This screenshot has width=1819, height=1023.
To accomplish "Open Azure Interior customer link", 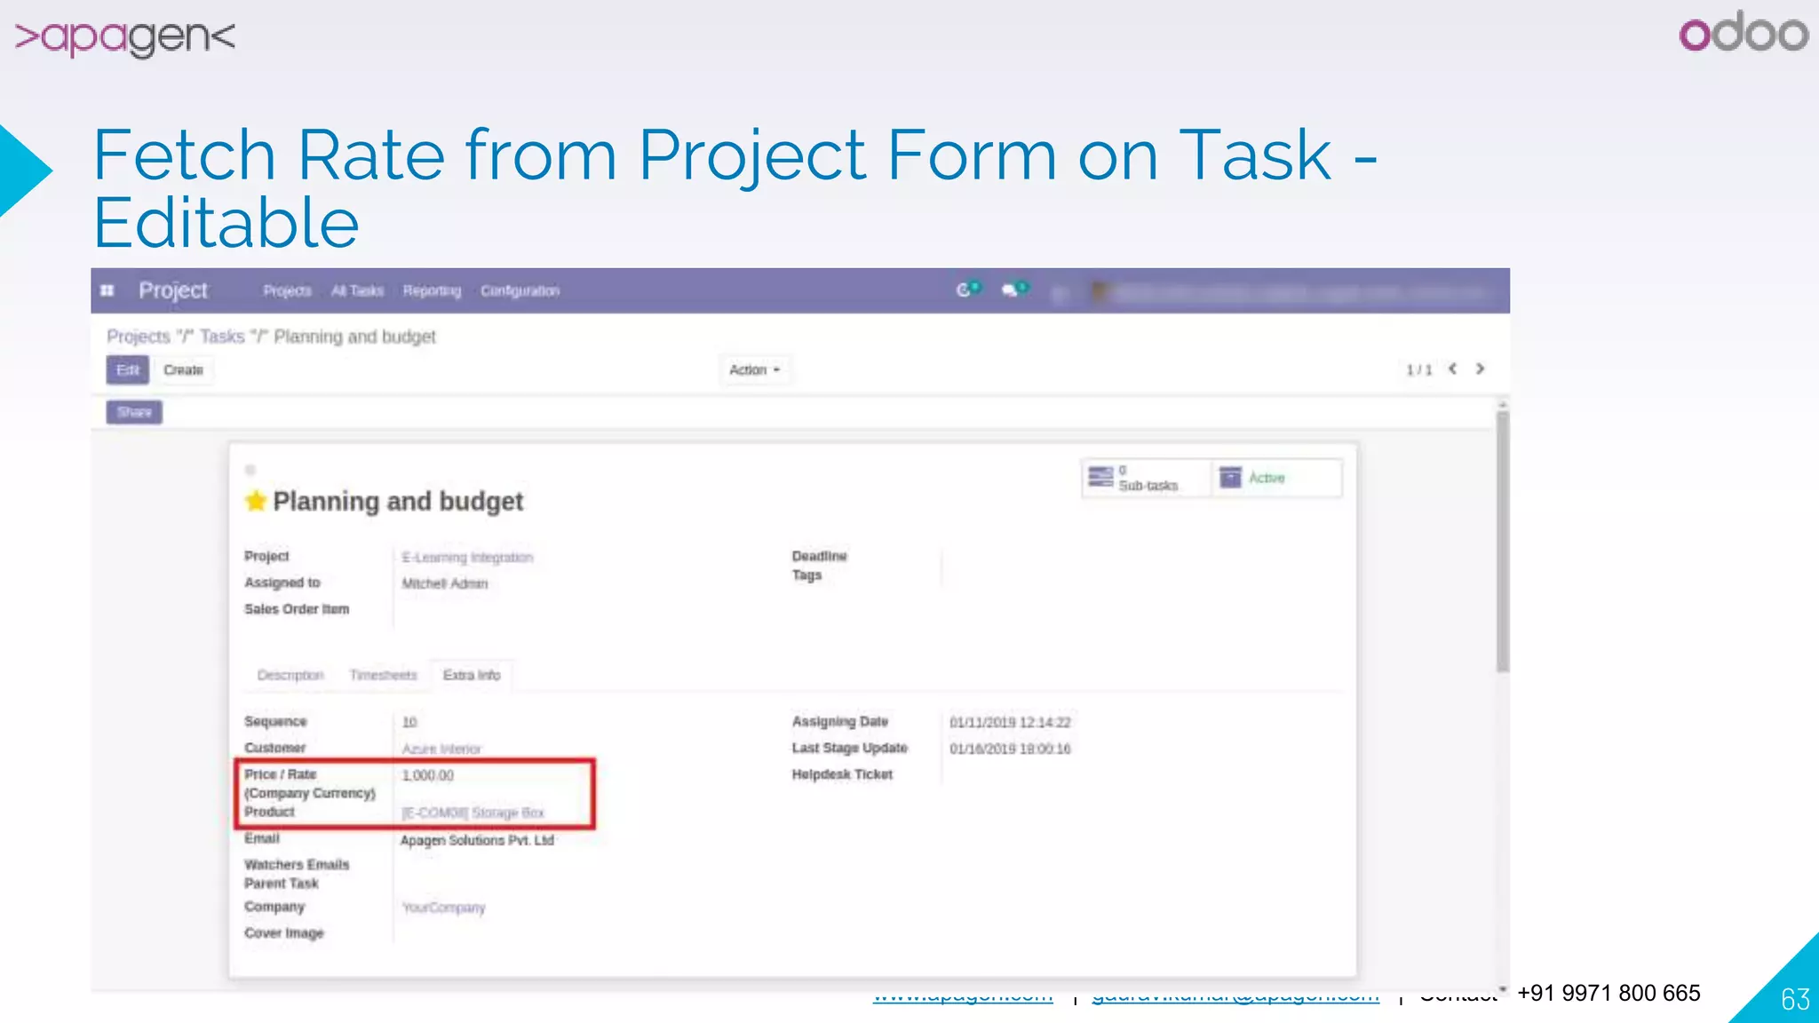I will pyautogui.click(x=441, y=749).
